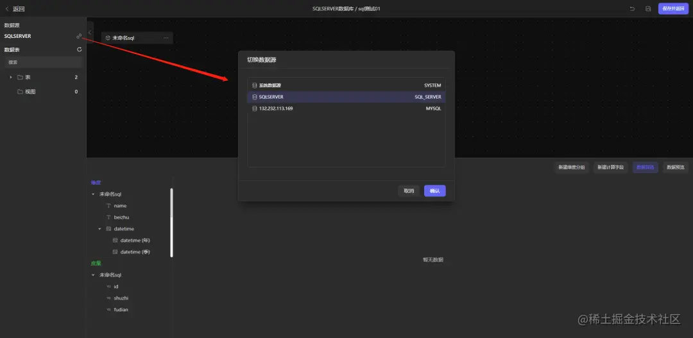This screenshot has height=338, width=693.
Task: Click the 维度 section heading
Action: 96,183
